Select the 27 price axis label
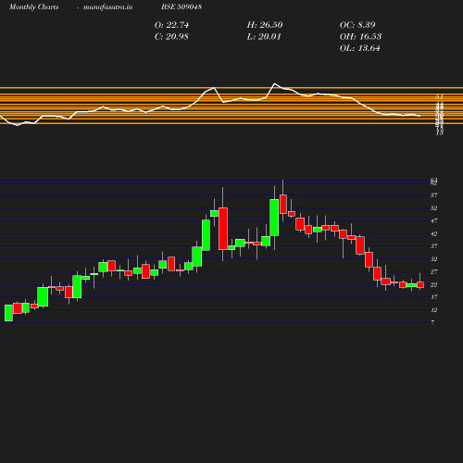Screen dimensions: 463x463 pos(434,271)
